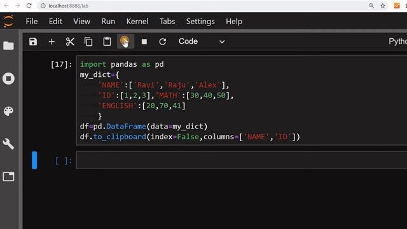
Task: Interrupt the kernel with the stop icon
Action: (144, 41)
